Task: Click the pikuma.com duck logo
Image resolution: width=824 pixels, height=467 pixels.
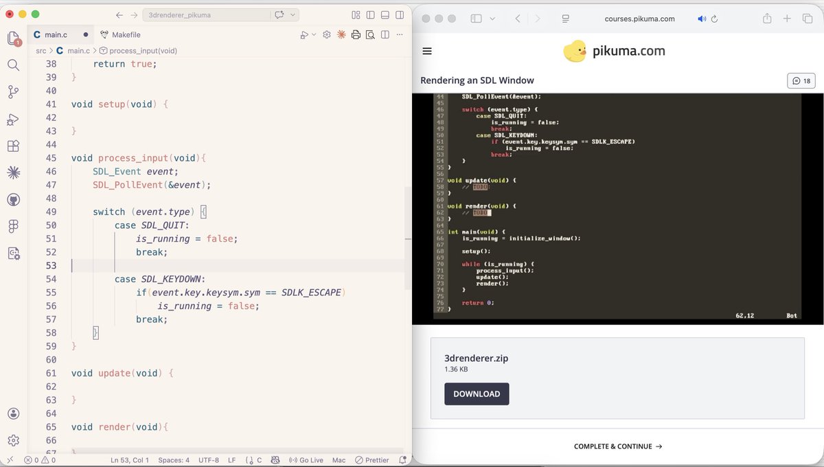Action: coord(614,51)
